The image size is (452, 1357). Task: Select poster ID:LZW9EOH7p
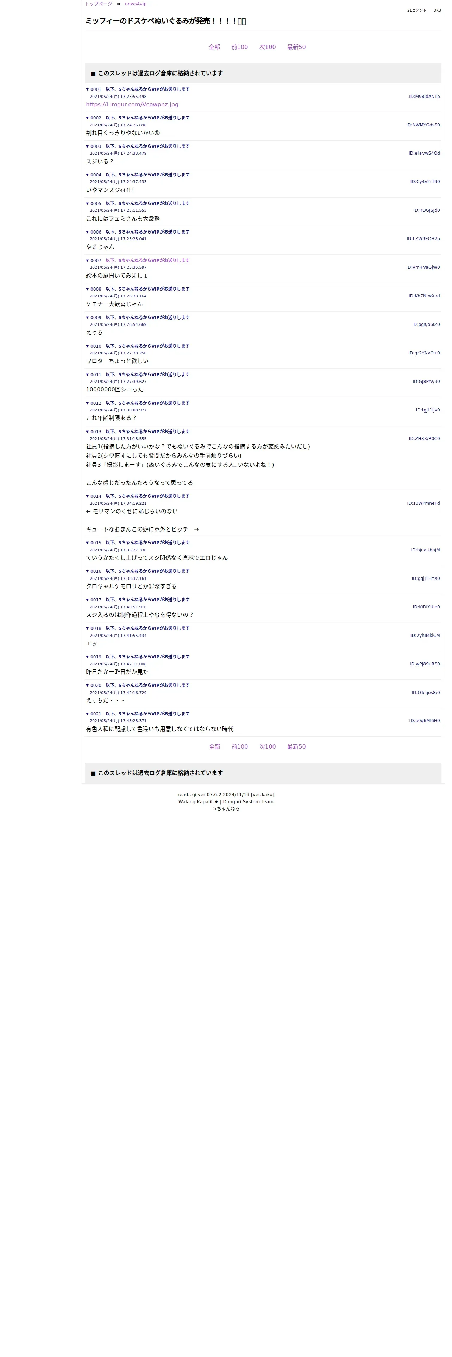click(x=423, y=238)
